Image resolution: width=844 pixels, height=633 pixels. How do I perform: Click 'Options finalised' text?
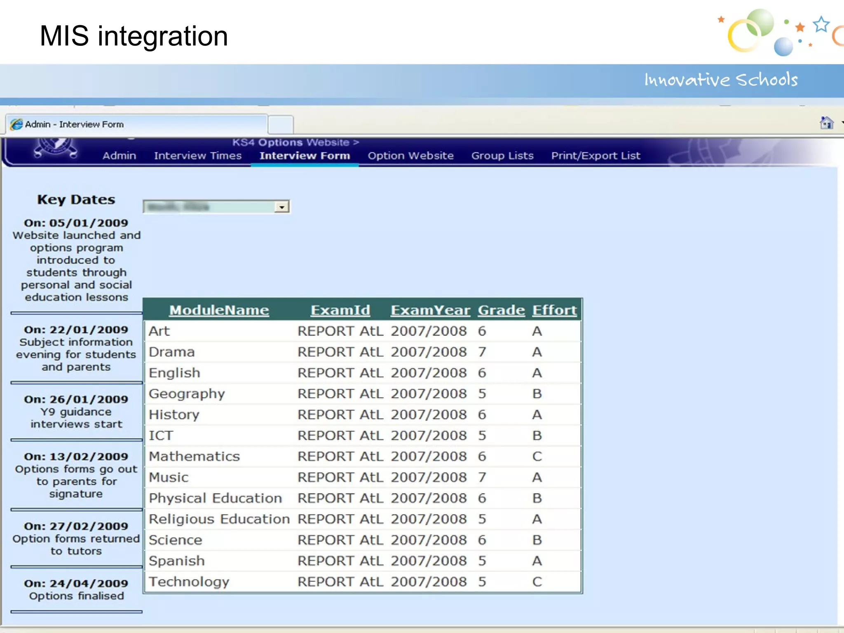76,596
